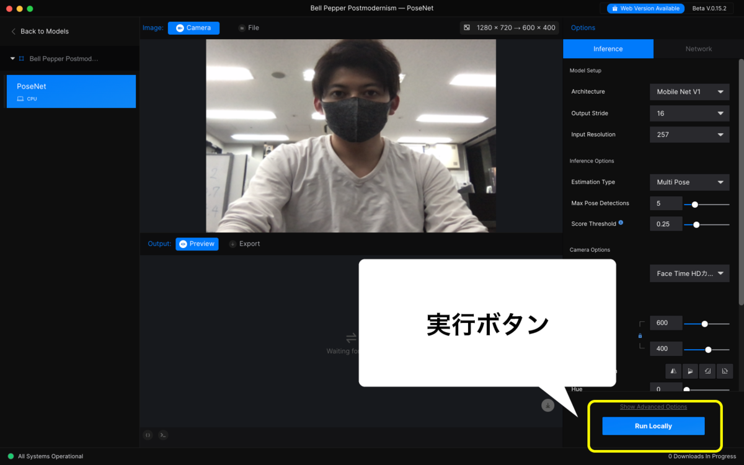Click the resize icon beside 1280 × 720

click(467, 27)
